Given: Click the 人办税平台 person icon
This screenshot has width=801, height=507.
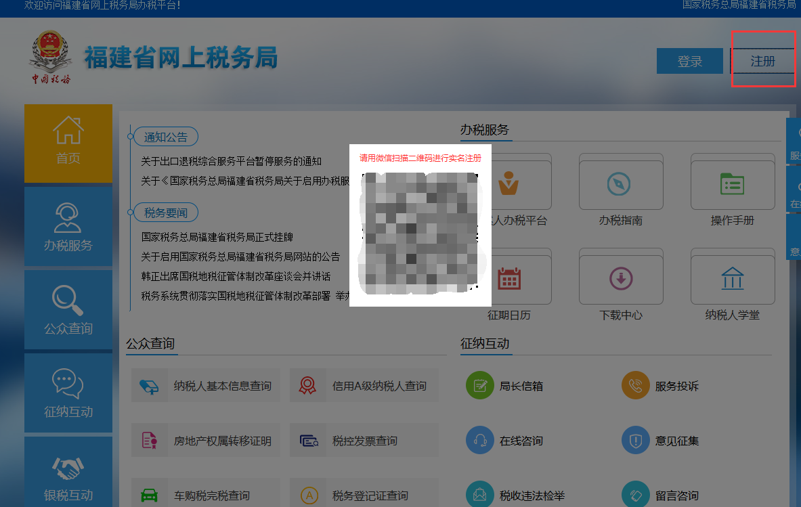Looking at the screenshot, I should tap(508, 184).
